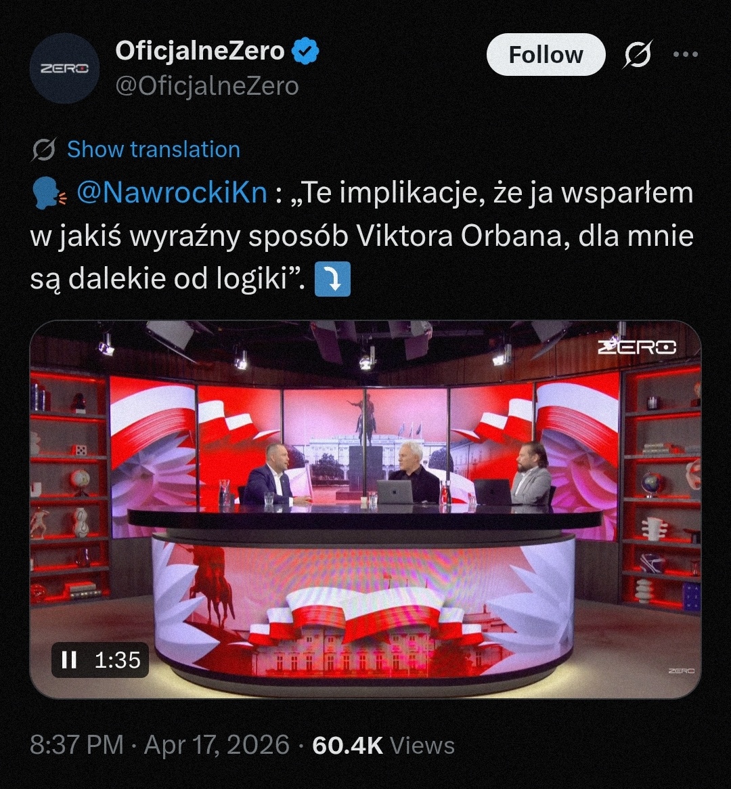Open the OficjalneZero profile avatar
The width and height of the screenshot is (731, 789).
(x=64, y=68)
